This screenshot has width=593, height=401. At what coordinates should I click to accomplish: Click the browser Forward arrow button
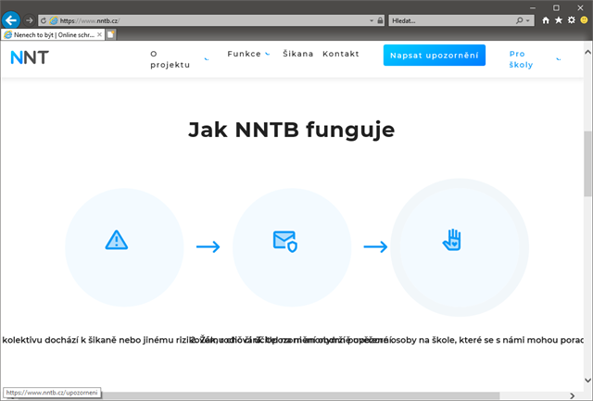tap(29, 20)
